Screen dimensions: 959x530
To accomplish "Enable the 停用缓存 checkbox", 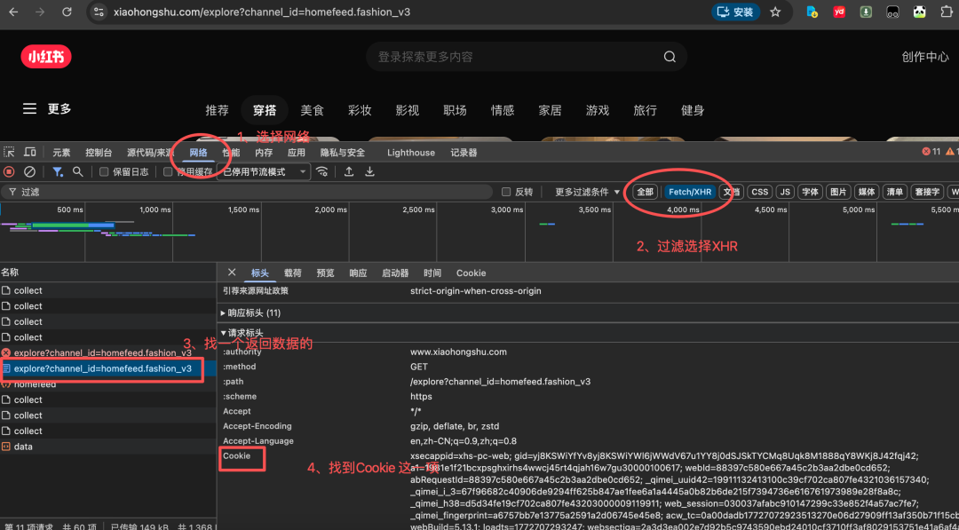I will tap(168, 171).
